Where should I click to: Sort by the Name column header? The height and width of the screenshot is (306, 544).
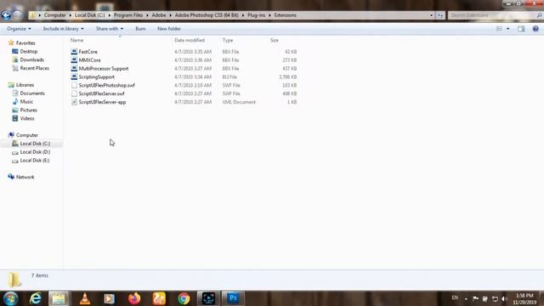[77, 40]
